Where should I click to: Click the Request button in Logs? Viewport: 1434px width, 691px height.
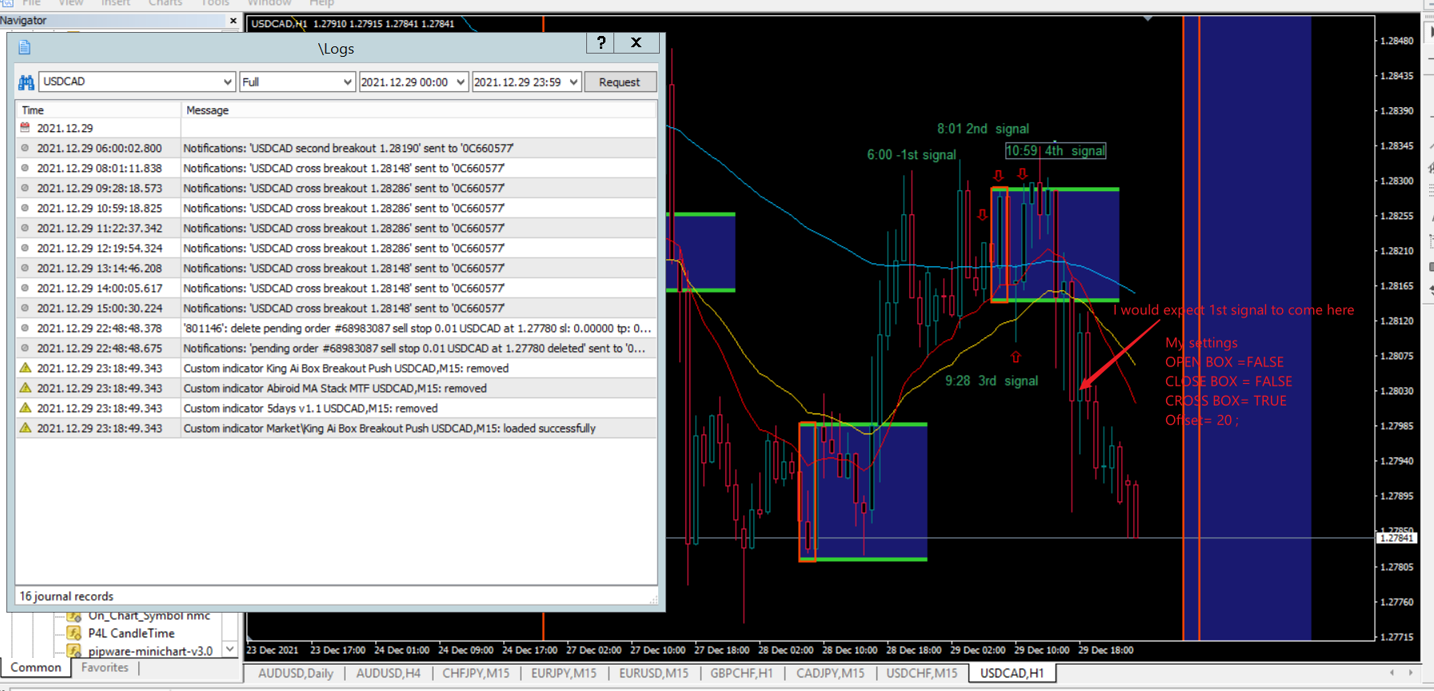620,82
